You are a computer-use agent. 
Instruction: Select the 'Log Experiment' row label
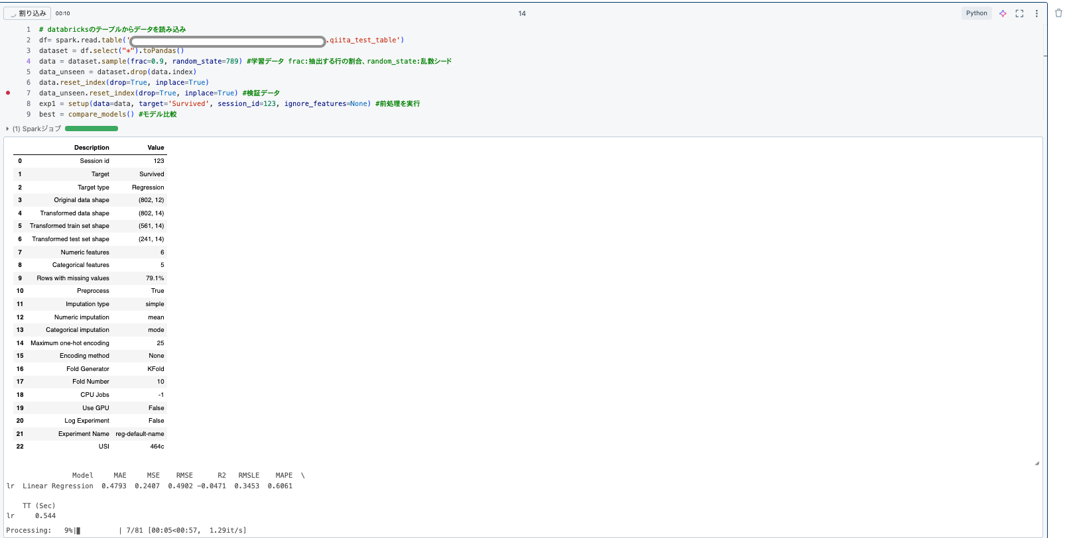coord(87,421)
